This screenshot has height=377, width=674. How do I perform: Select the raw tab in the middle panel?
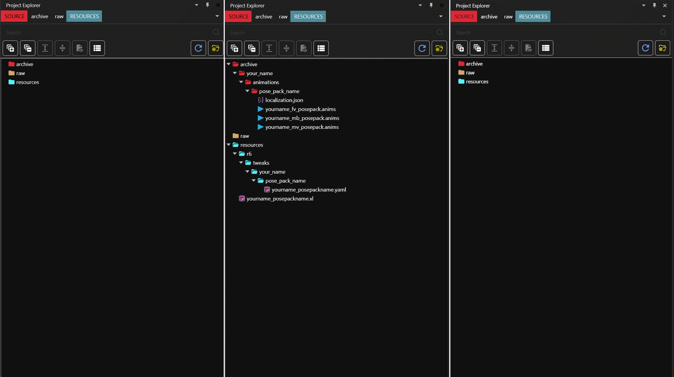pyautogui.click(x=283, y=16)
